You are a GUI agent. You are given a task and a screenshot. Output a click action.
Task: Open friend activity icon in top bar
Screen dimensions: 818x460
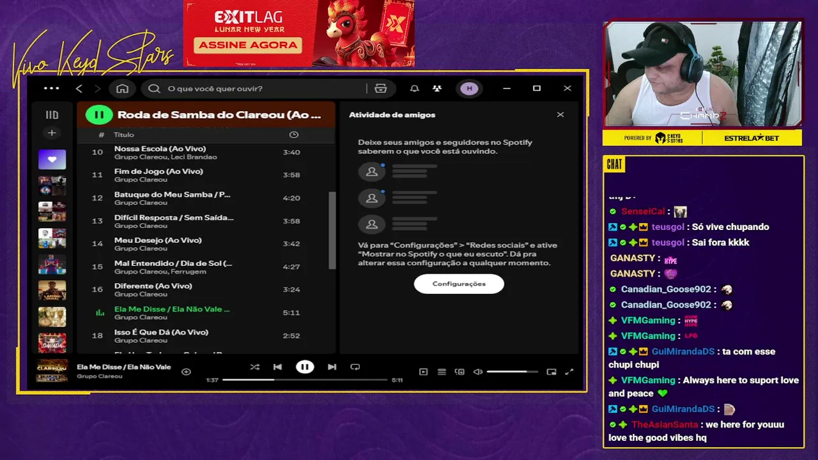(437, 88)
